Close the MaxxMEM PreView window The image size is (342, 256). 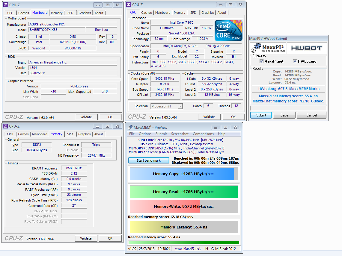(x=235, y=128)
